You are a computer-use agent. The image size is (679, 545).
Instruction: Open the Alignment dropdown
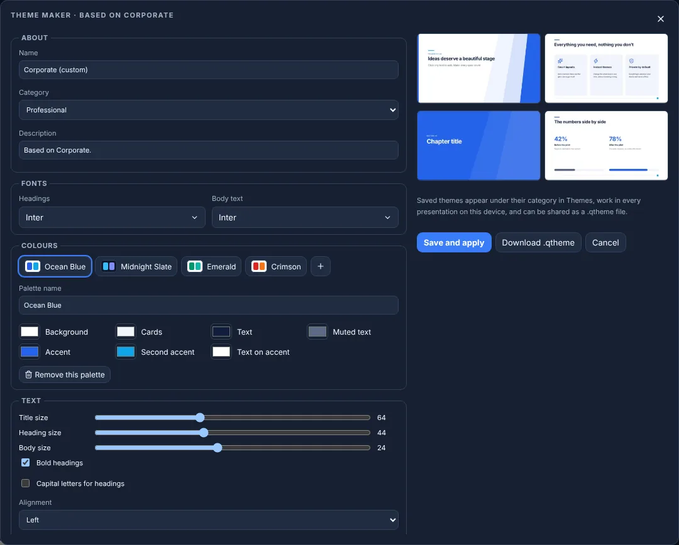coord(208,520)
